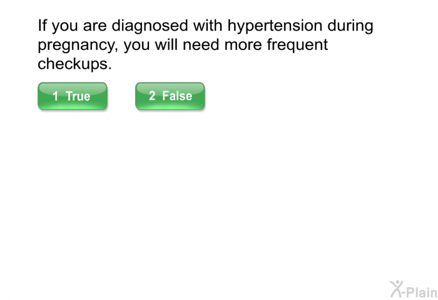
Task: Click the words "you are" in the question
Action: (x=79, y=26)
